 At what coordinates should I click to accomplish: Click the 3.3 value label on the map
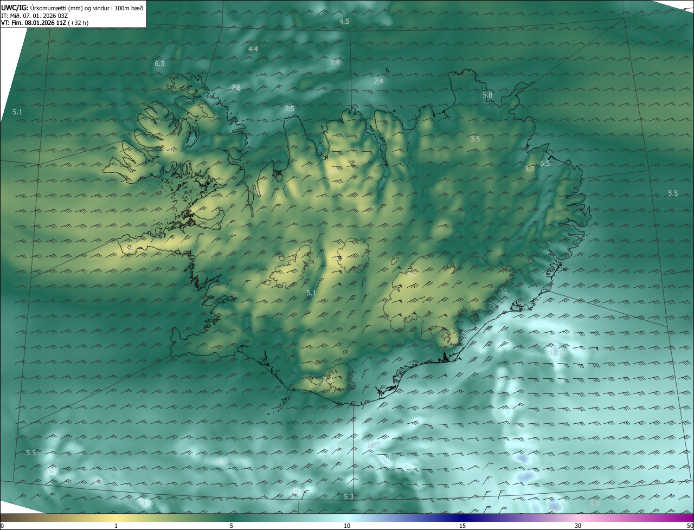coord(529,169)
